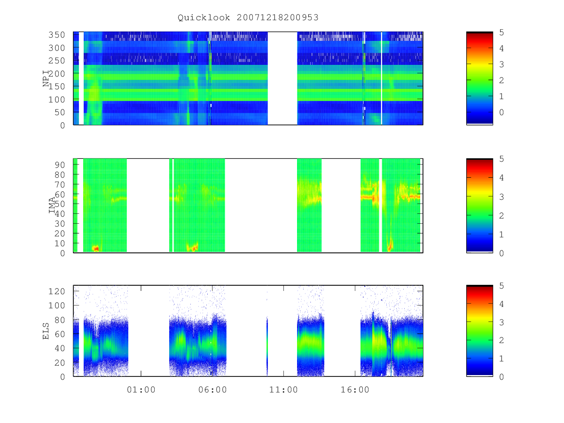This screenshot has width=564, height=423.
Task: Click the 06:00 time tick label
Action: (x=212, y=390)
